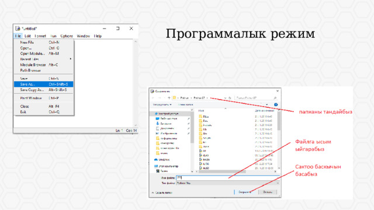Select Quick access (Быстрый доступ) in sidebar
The width and height of the screenshot is (374, 210).
pyautogui.click(x=168, y=114)
